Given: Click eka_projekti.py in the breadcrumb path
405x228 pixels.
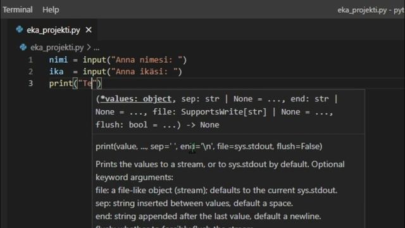Looking at the screenshot, I should pyautogui.click(x=57, y=47).
